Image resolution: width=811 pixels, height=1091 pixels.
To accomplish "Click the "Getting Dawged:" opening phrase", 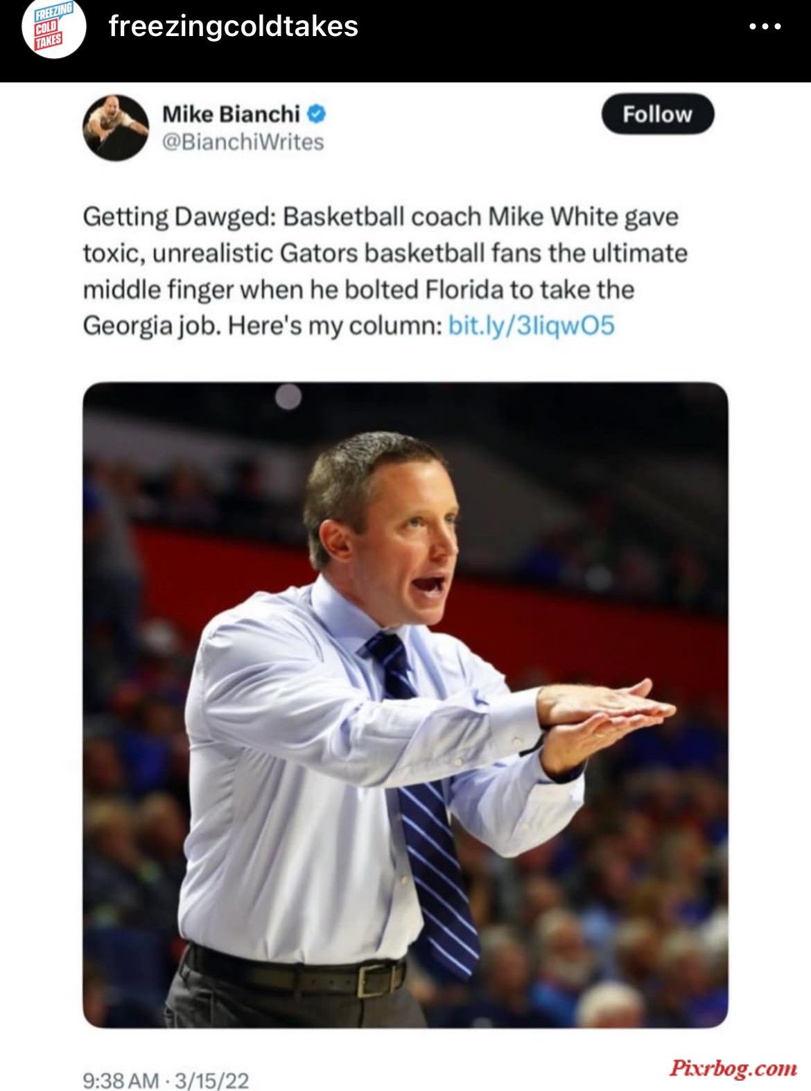I will tap(180, 217).
